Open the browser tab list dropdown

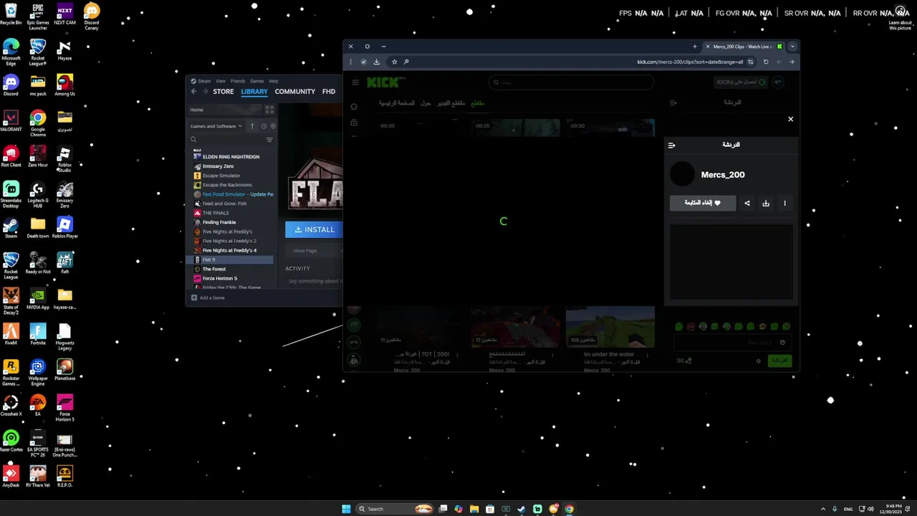click(792, 47)
